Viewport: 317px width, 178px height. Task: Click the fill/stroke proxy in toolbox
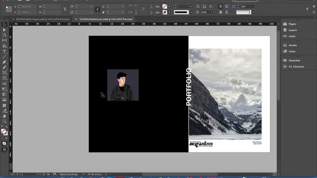pos(4,132)
